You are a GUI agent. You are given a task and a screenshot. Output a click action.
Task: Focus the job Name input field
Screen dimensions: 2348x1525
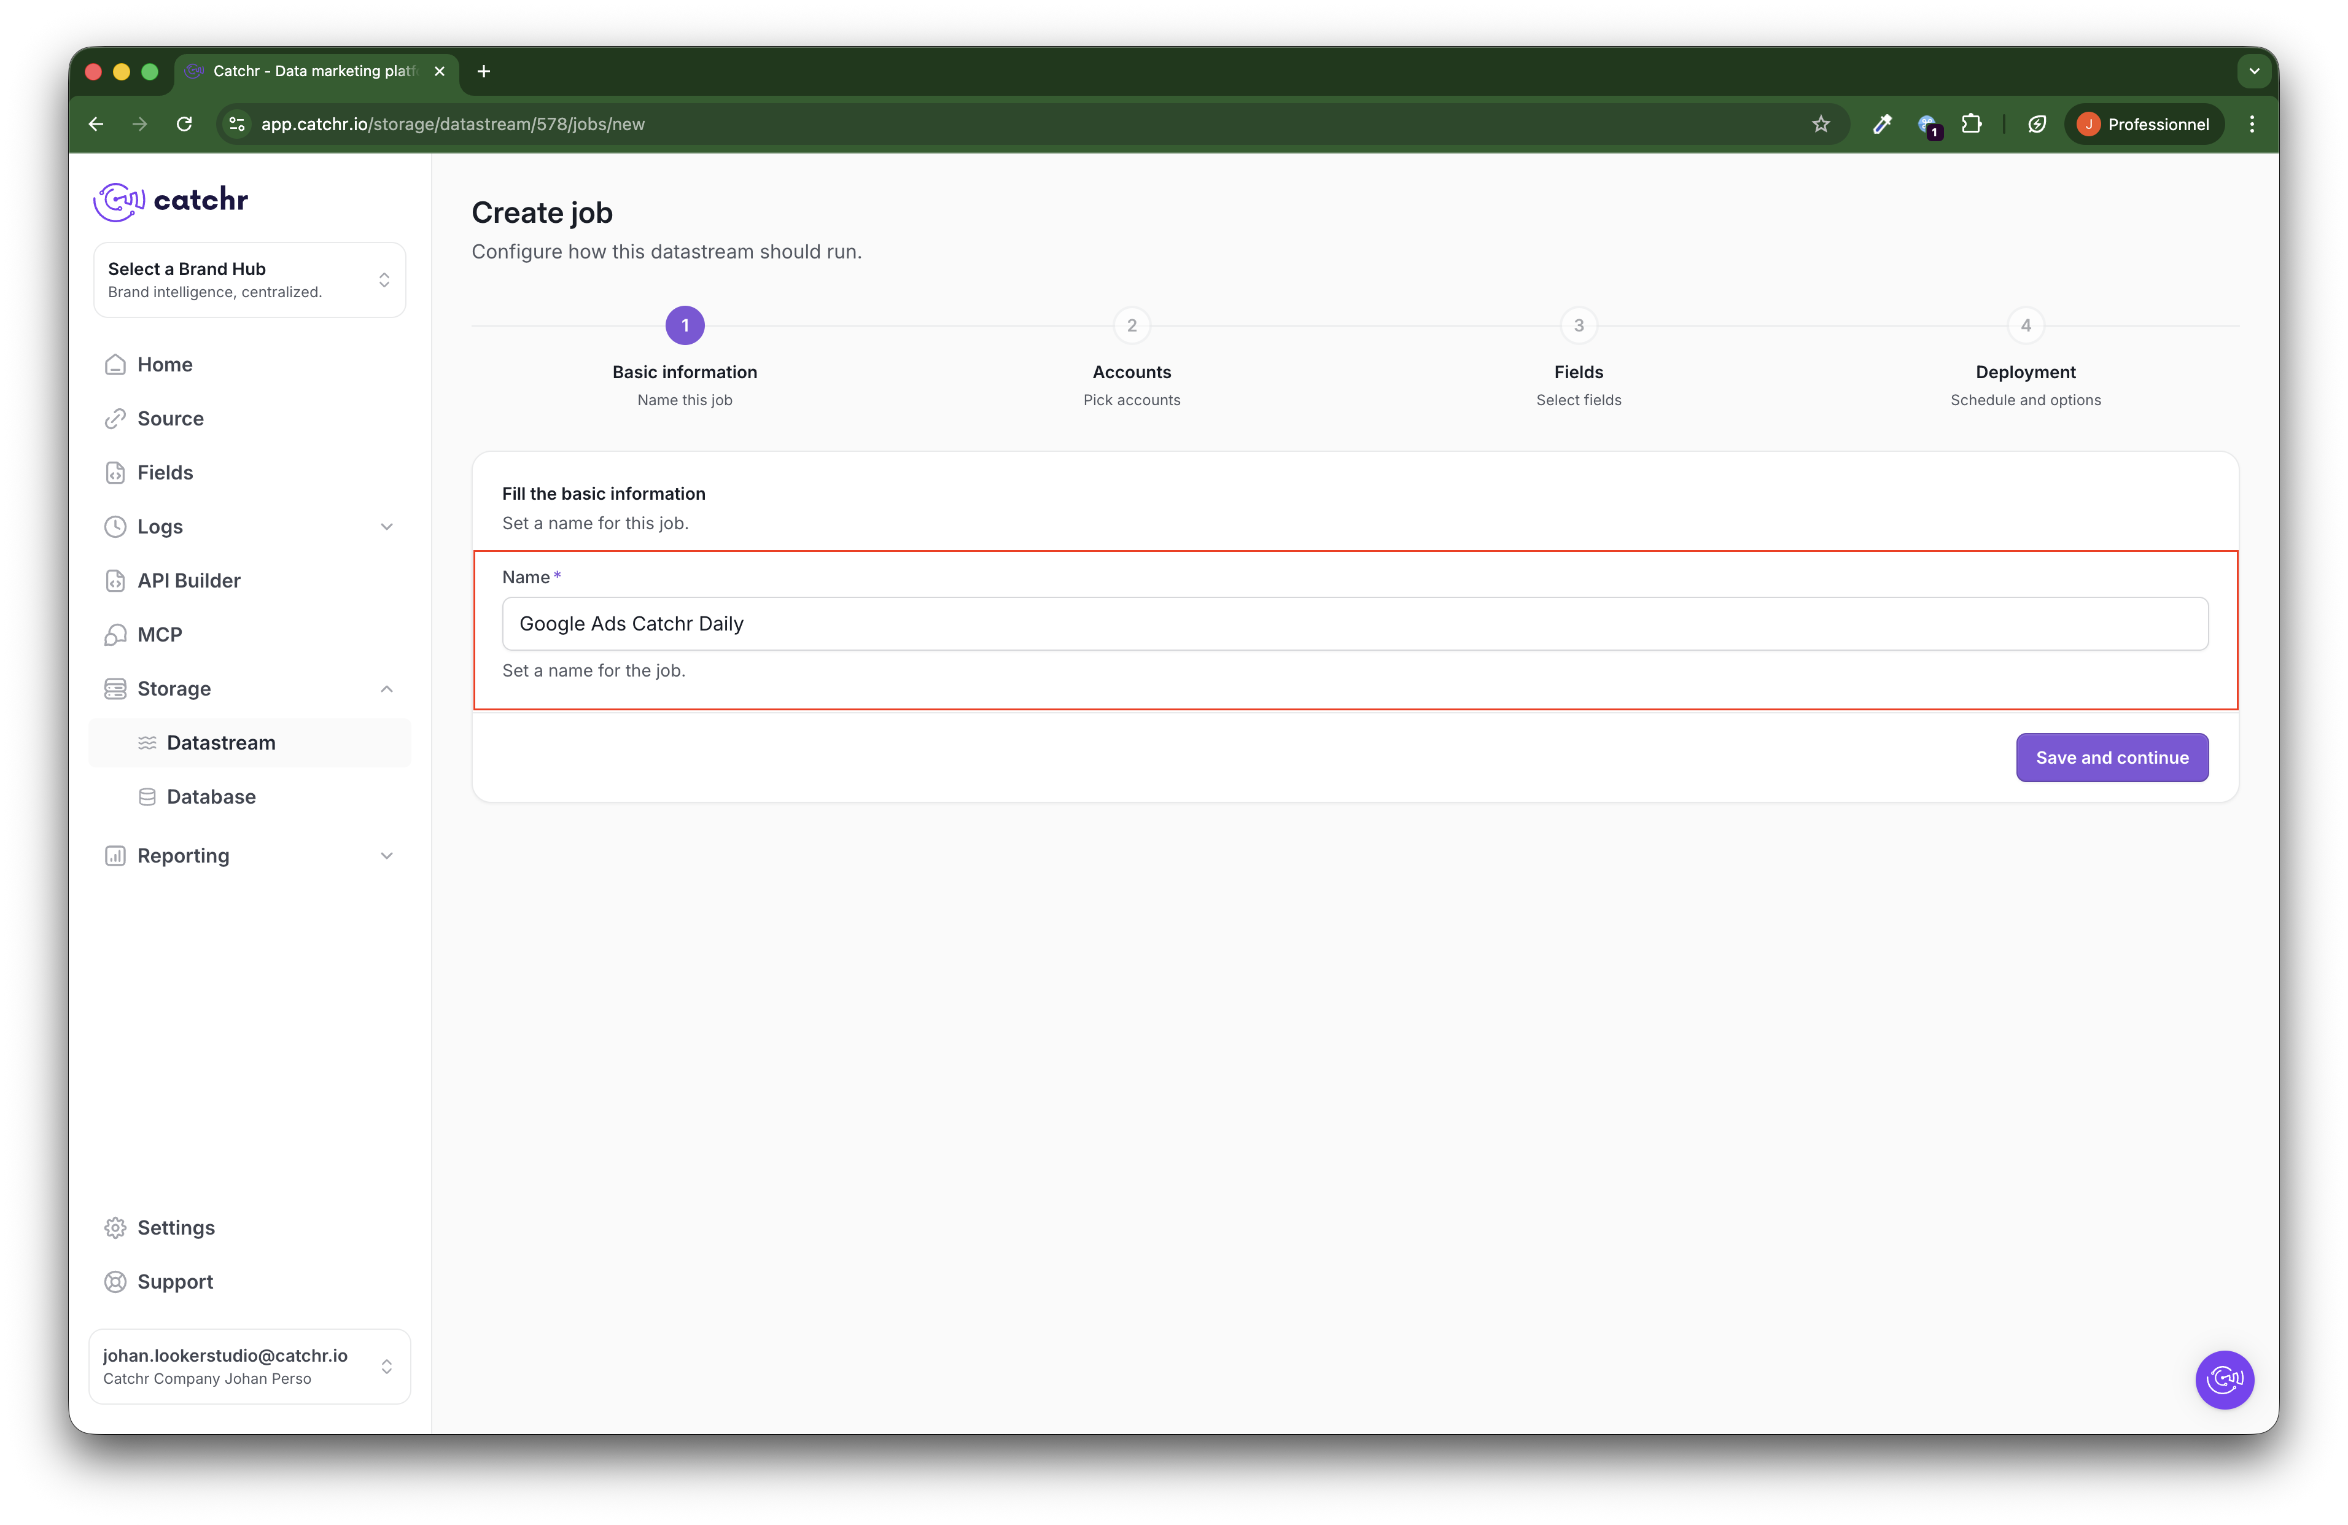tap(1355, 623)
